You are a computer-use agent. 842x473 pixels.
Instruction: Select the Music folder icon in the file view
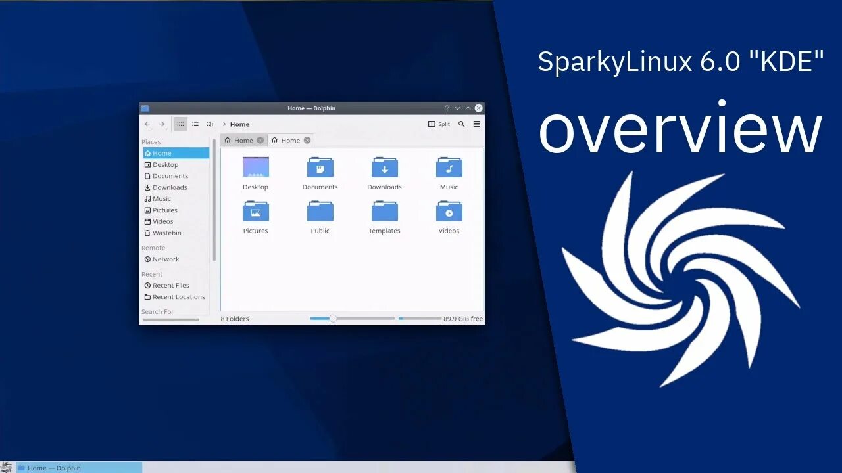coord(449,167)
